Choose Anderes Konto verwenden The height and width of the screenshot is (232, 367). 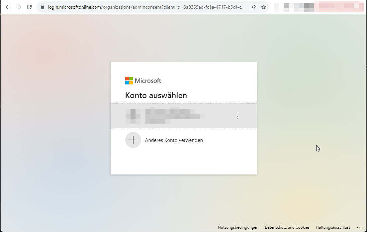pyautogui.click(x=174, y=140)
